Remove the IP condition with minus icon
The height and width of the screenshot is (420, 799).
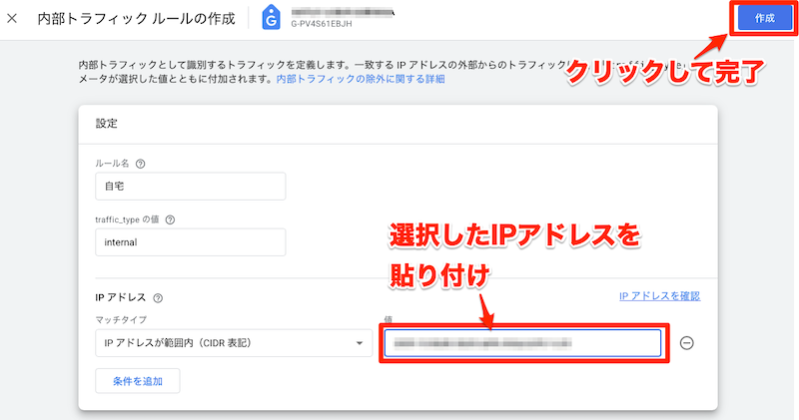click(686, 343)
